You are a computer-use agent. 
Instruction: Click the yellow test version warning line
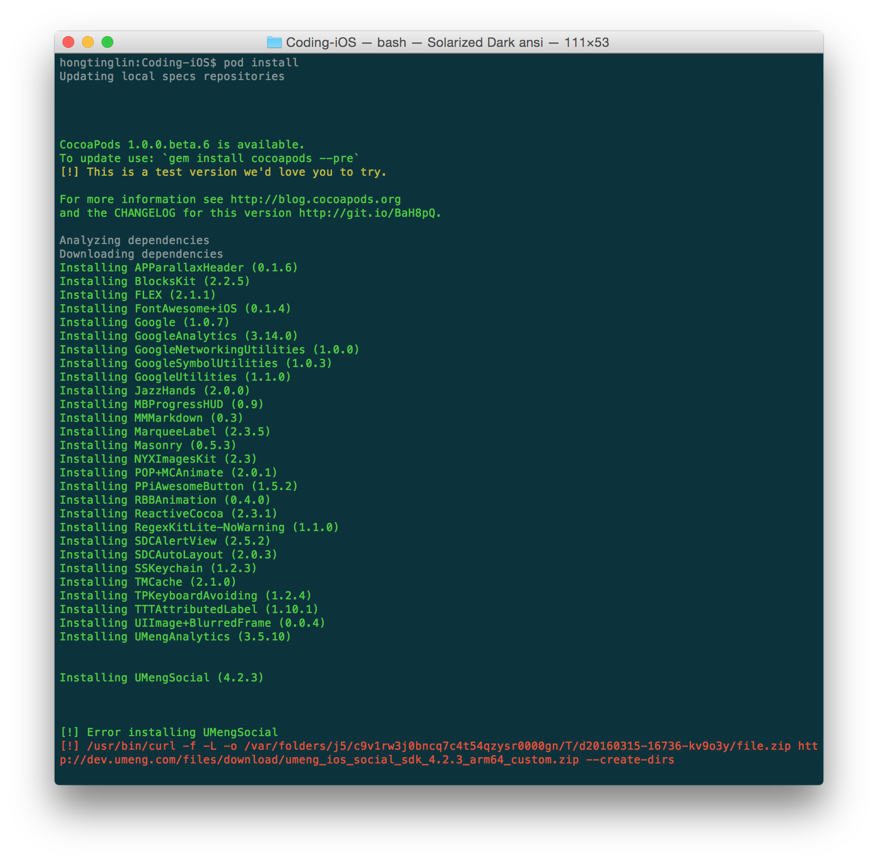223,172
